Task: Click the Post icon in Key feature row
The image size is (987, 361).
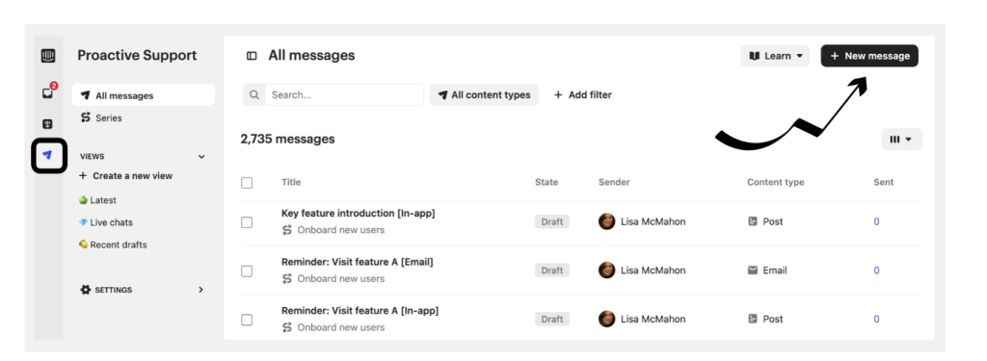Action: [x=753, y=221]
